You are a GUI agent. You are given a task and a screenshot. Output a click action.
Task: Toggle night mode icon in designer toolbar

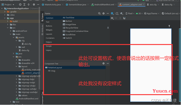tap(121, 13)
